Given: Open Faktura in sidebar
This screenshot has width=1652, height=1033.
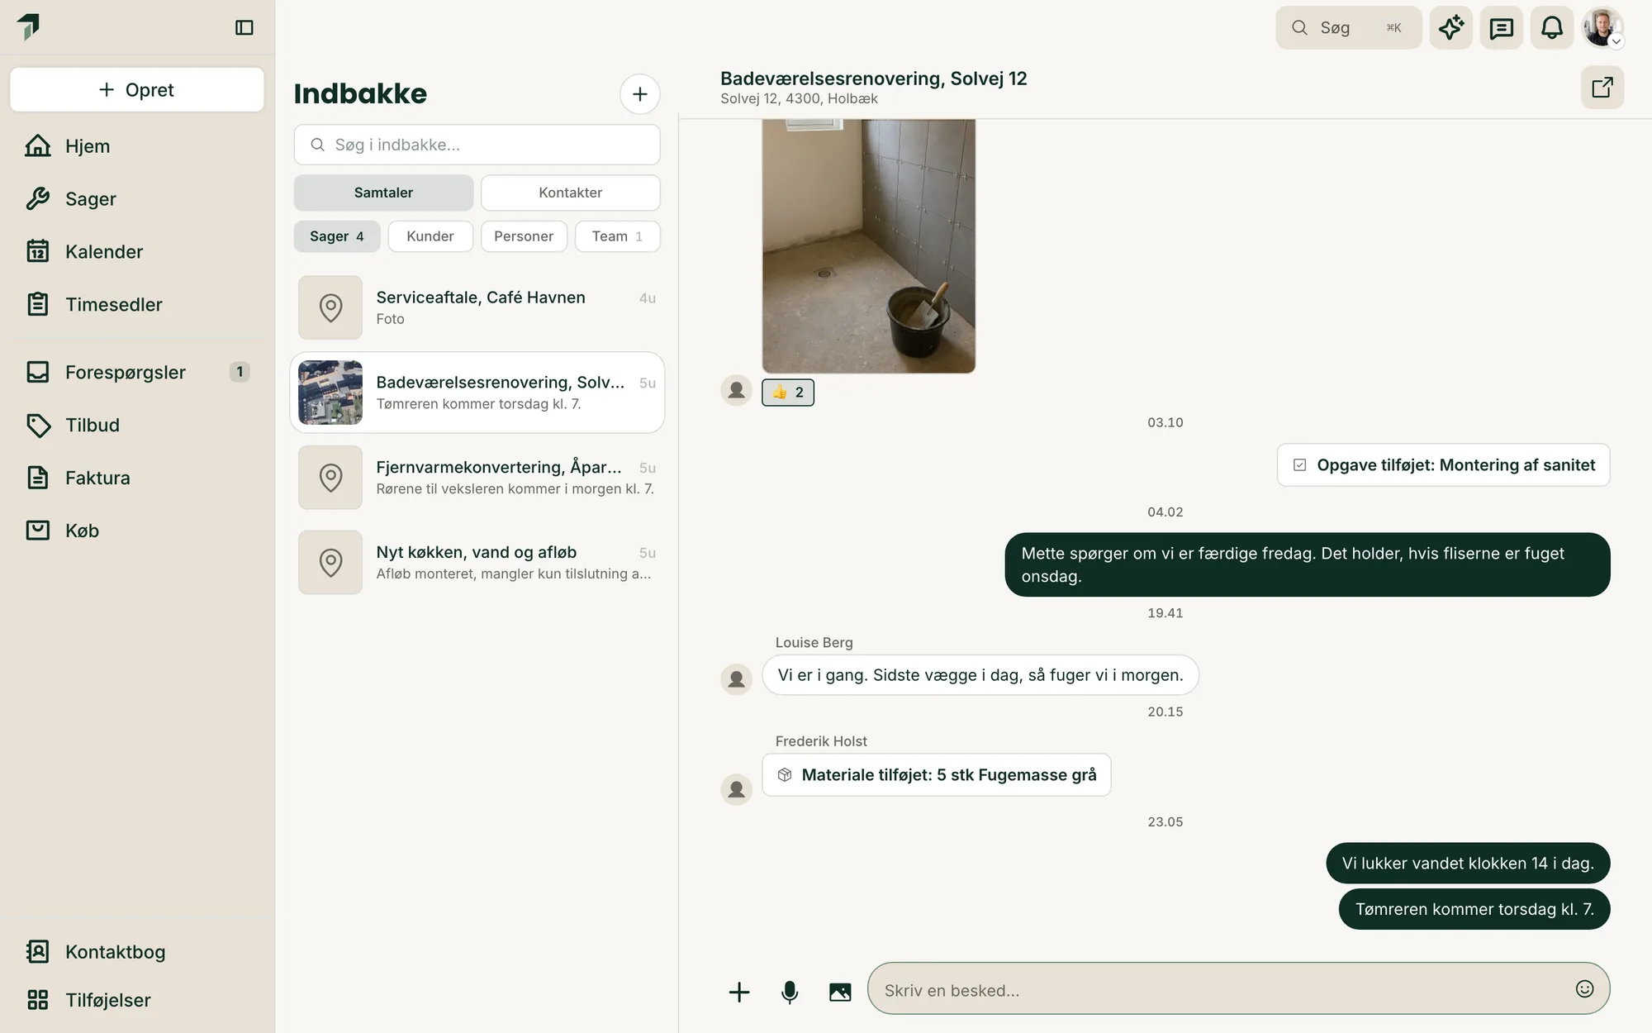Looking at the screenshot, I should 137,478.
